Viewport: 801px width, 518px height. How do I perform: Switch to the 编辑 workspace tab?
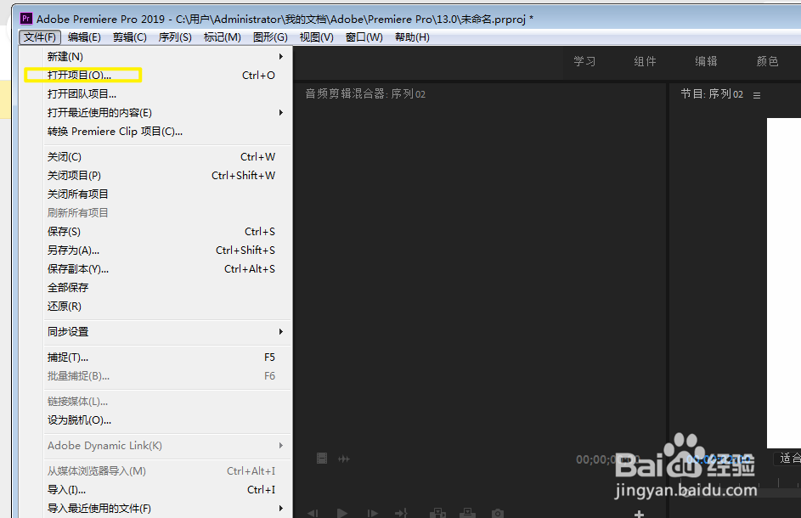(706, 61)
